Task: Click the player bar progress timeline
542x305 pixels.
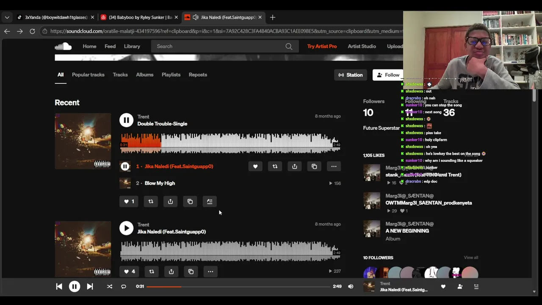Action: (x=238, y=287)
